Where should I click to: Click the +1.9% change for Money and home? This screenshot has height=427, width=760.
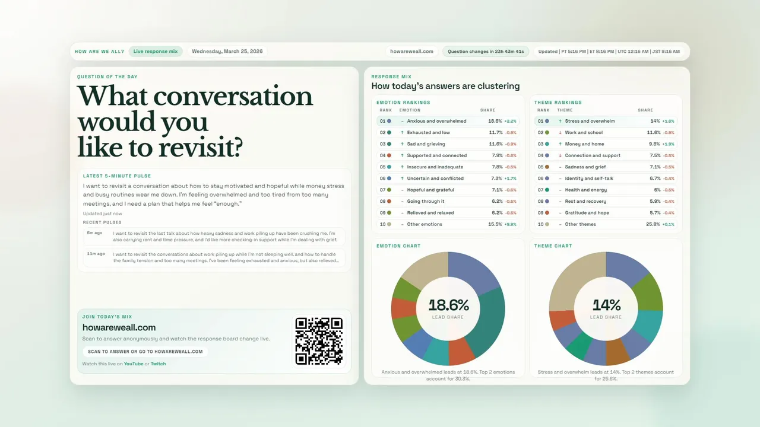[669, 144]
